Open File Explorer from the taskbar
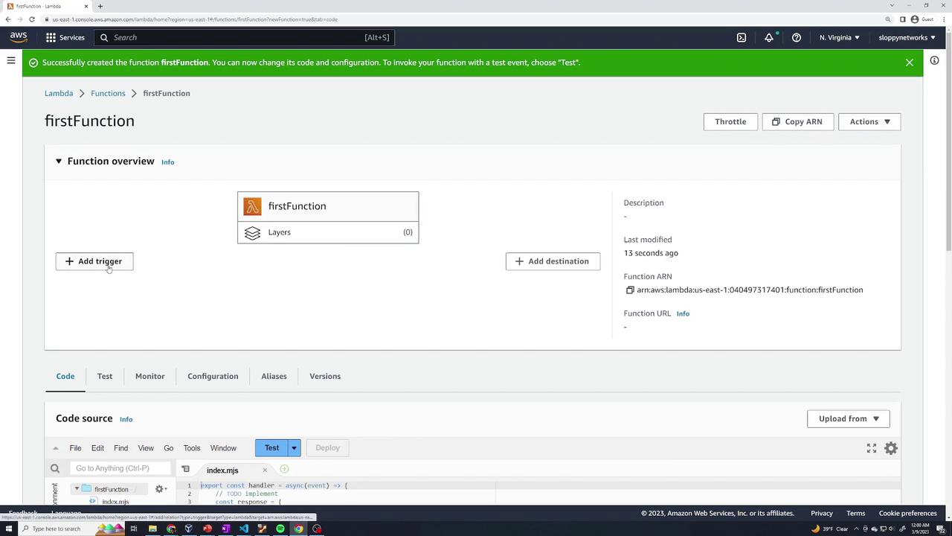Screen dimensions: 952x536 point(152,529)
